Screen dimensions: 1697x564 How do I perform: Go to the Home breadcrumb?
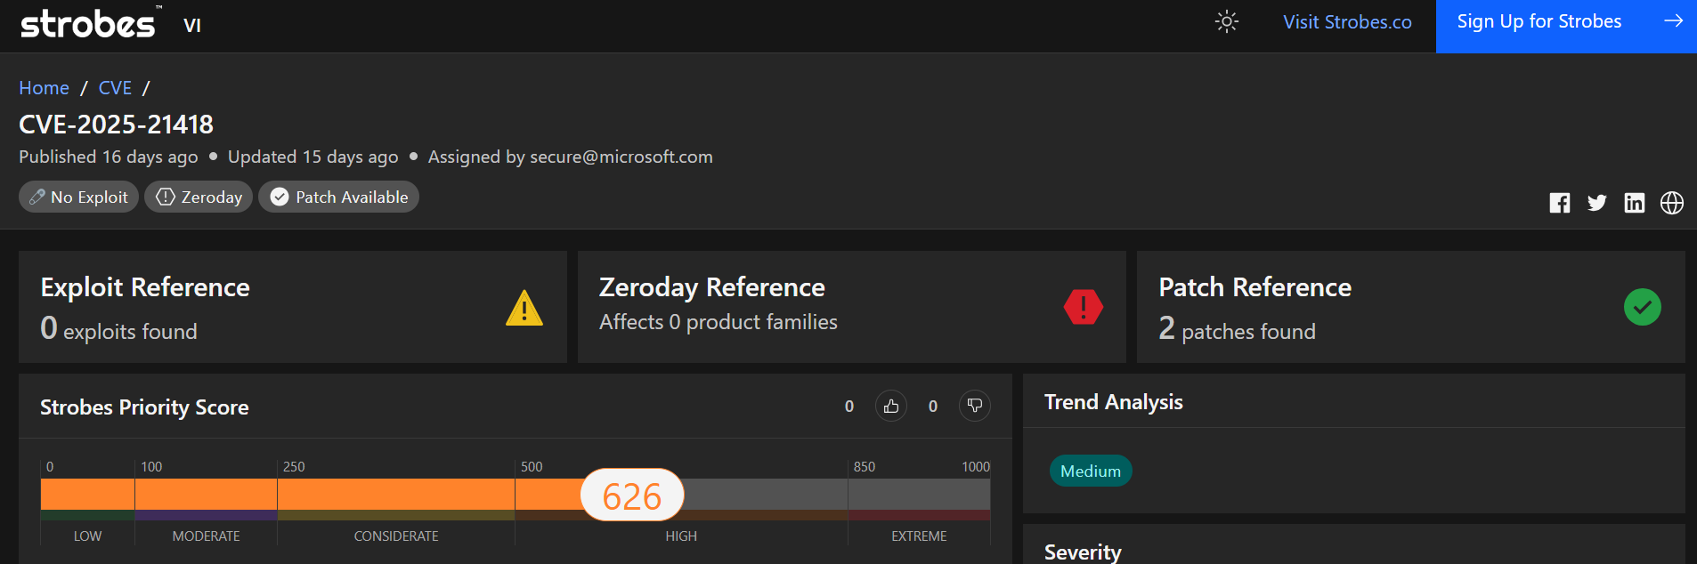[x=45, y=88]
